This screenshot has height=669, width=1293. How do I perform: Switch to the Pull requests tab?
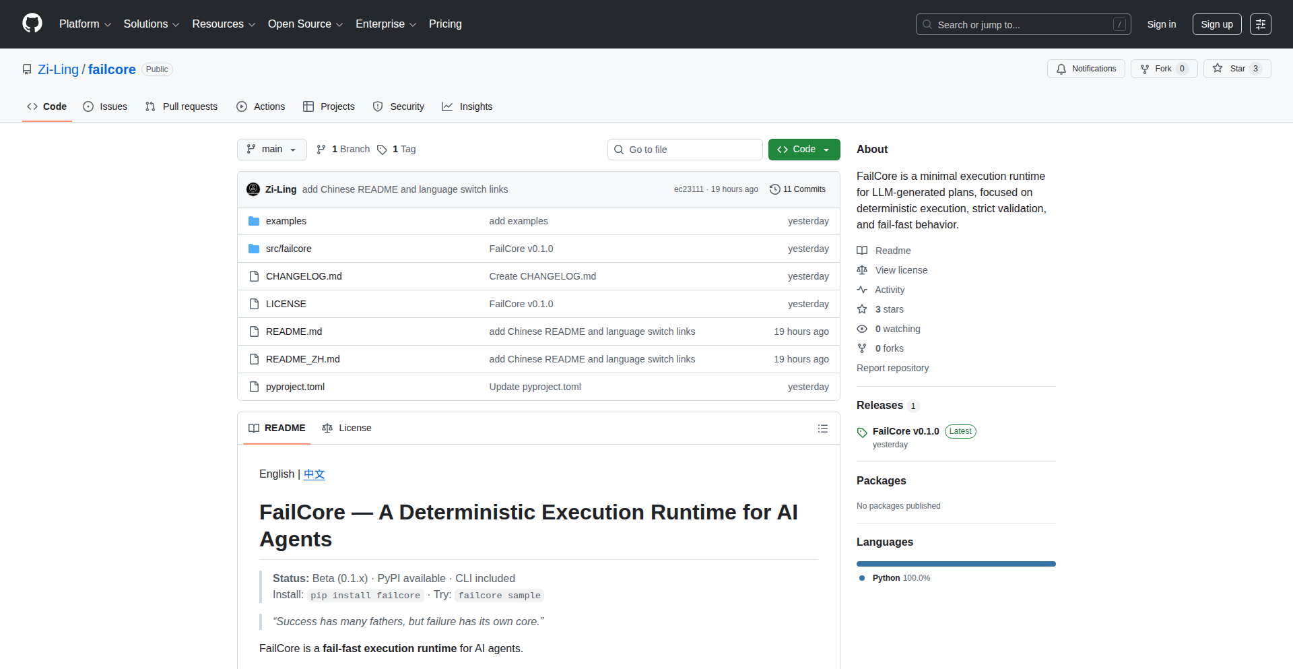click(x=182, y=106)
